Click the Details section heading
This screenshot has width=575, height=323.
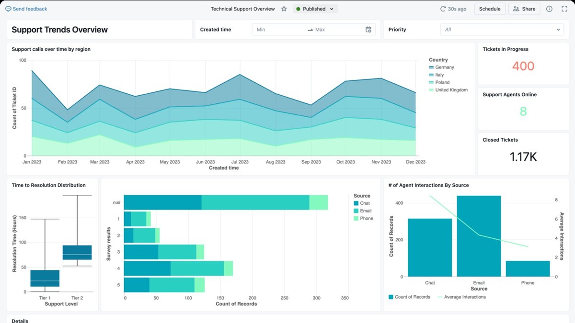[x=20, y=321]
